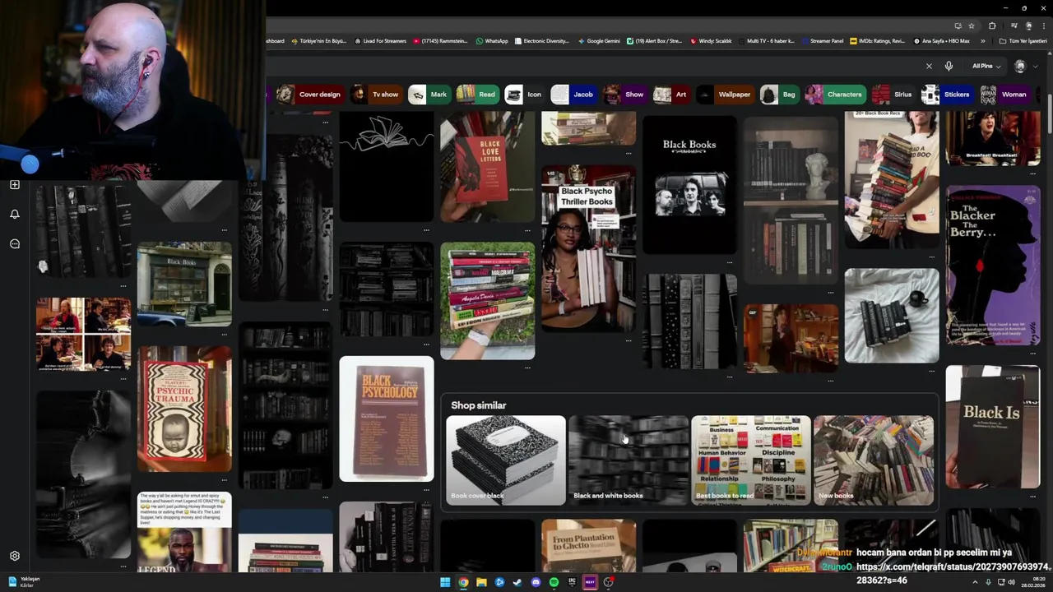Open the Ana Sayfa HBO Max bookmark
The height and width of the screenshot is (592, 1053).
coord(941,41)
